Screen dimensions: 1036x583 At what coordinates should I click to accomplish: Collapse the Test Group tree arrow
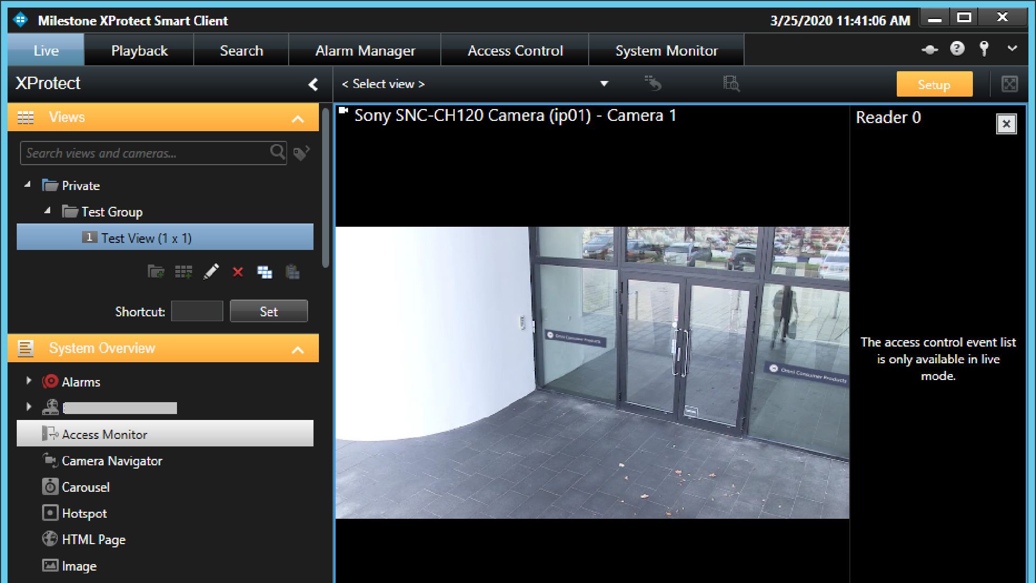point(47,211)
